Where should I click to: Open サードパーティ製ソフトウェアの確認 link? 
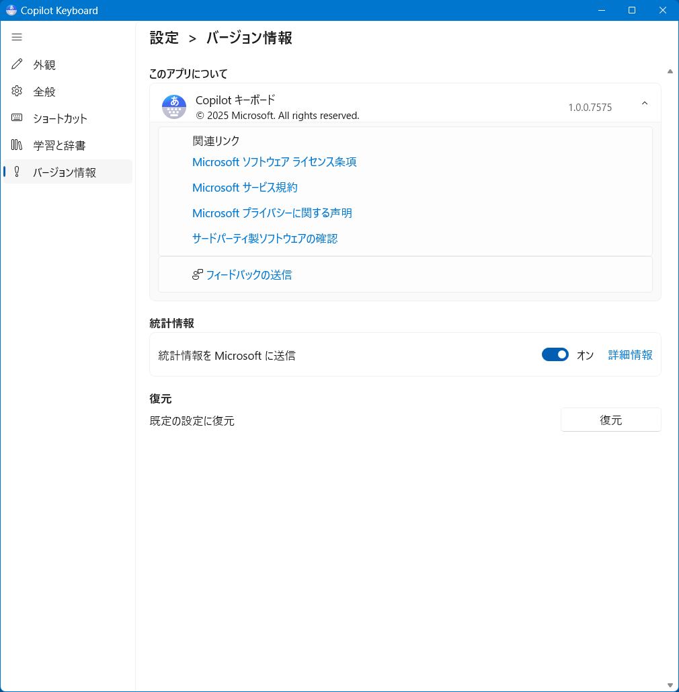(x=265, y=239)
